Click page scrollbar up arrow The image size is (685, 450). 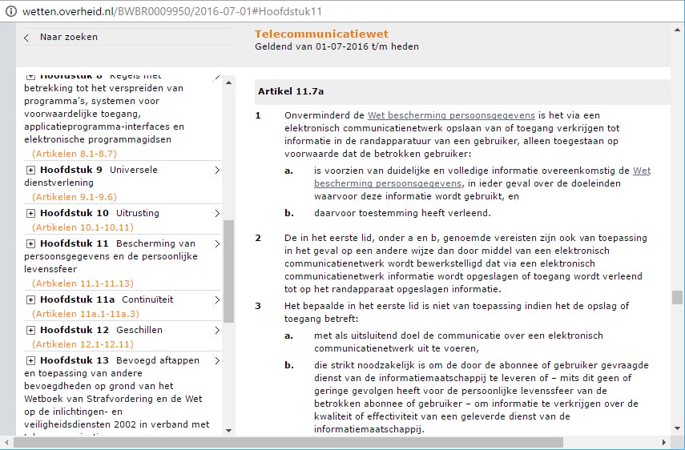[x=678, y=30]
